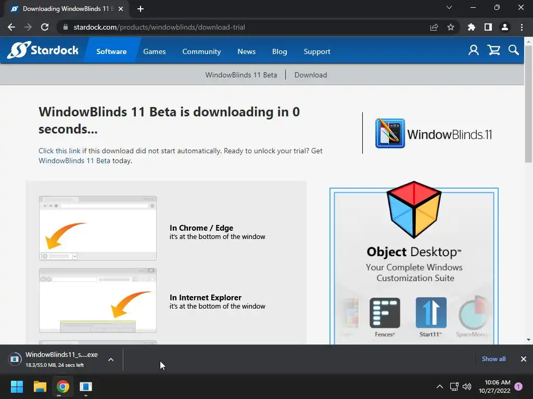Open the Stardock account profile icon
This screenshot has height=399, width=533.
[x=473, y=50]
